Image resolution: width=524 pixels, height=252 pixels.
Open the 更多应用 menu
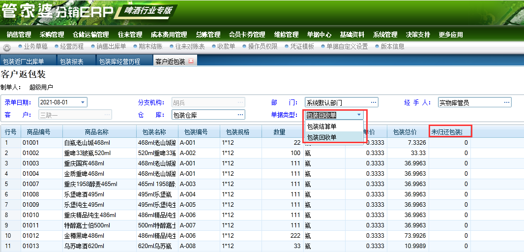tap(451, 35)
